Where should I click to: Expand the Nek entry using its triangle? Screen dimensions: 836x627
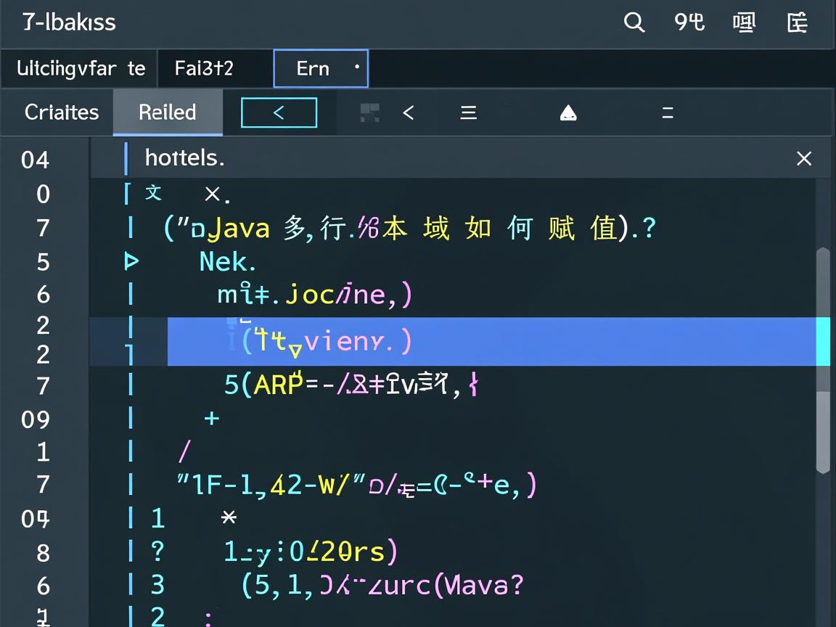click(x=132, y=261)
